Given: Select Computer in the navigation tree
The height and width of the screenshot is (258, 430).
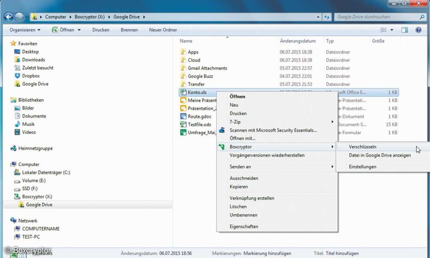Looking at the screenshot, I should coord(29,164).
